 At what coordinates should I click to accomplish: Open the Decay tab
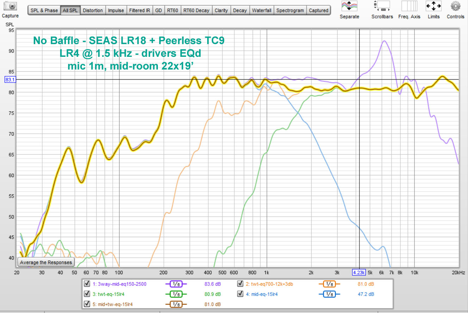pyautogui.click(x=240, y=11)
